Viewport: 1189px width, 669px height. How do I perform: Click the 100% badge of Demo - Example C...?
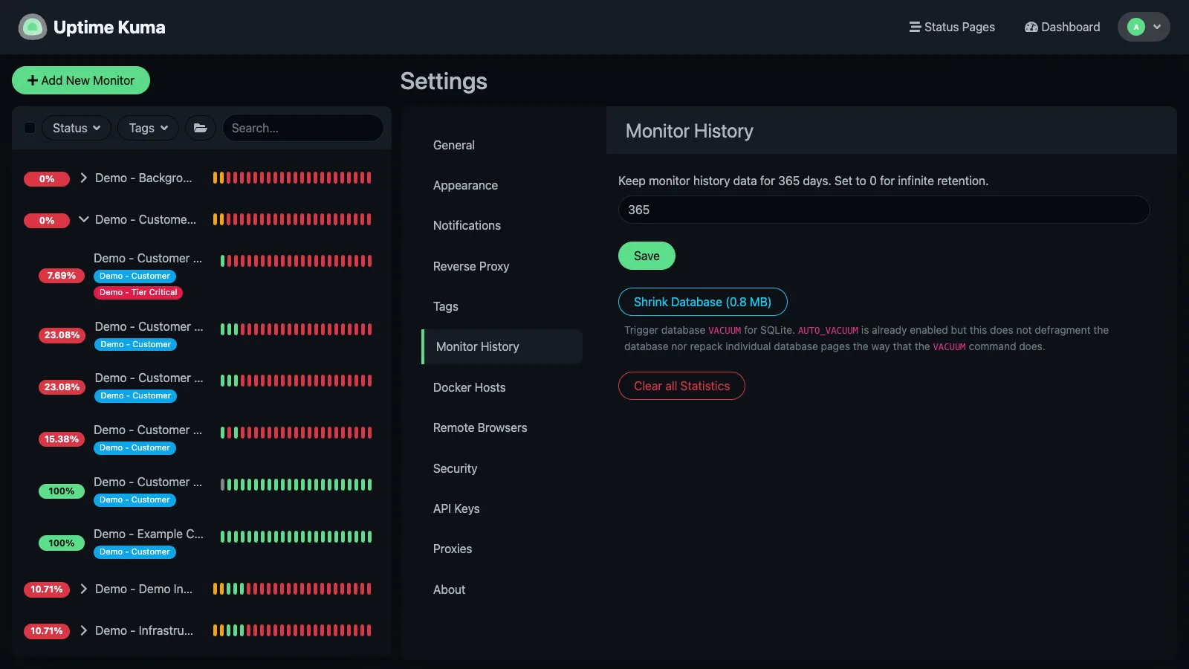point(62,543)
